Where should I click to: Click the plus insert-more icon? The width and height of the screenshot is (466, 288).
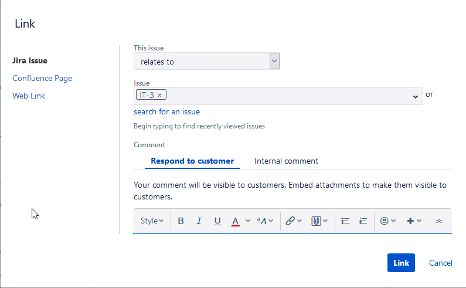pos(410,221)
